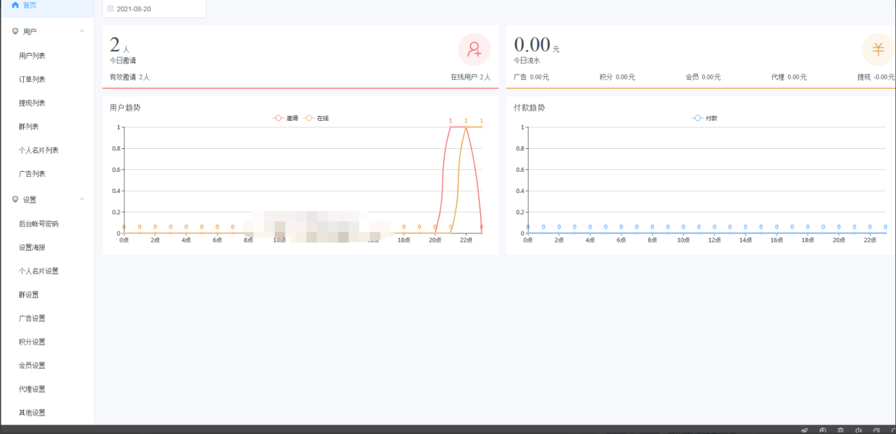The height and width of the screenshot is (434, 896).
Task: Open 订单列表 in the sidebar
Action: [x=32, y=80]
